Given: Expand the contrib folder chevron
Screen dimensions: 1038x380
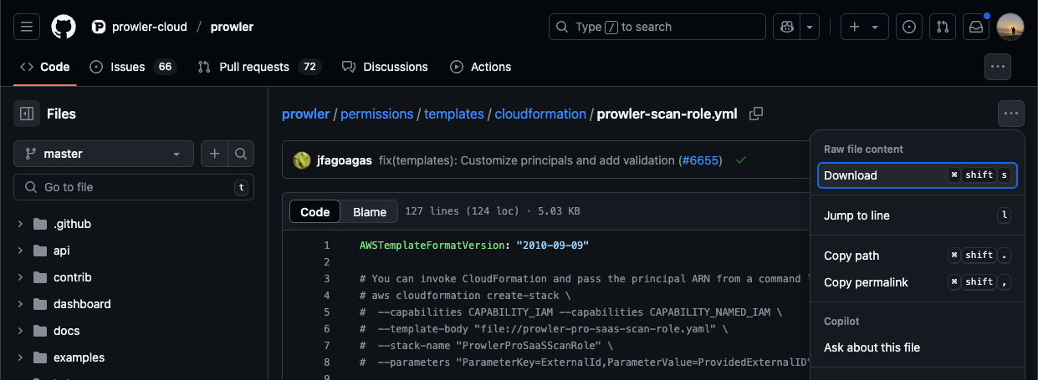Looking at the screenshot, I should [x=20, y=277].
